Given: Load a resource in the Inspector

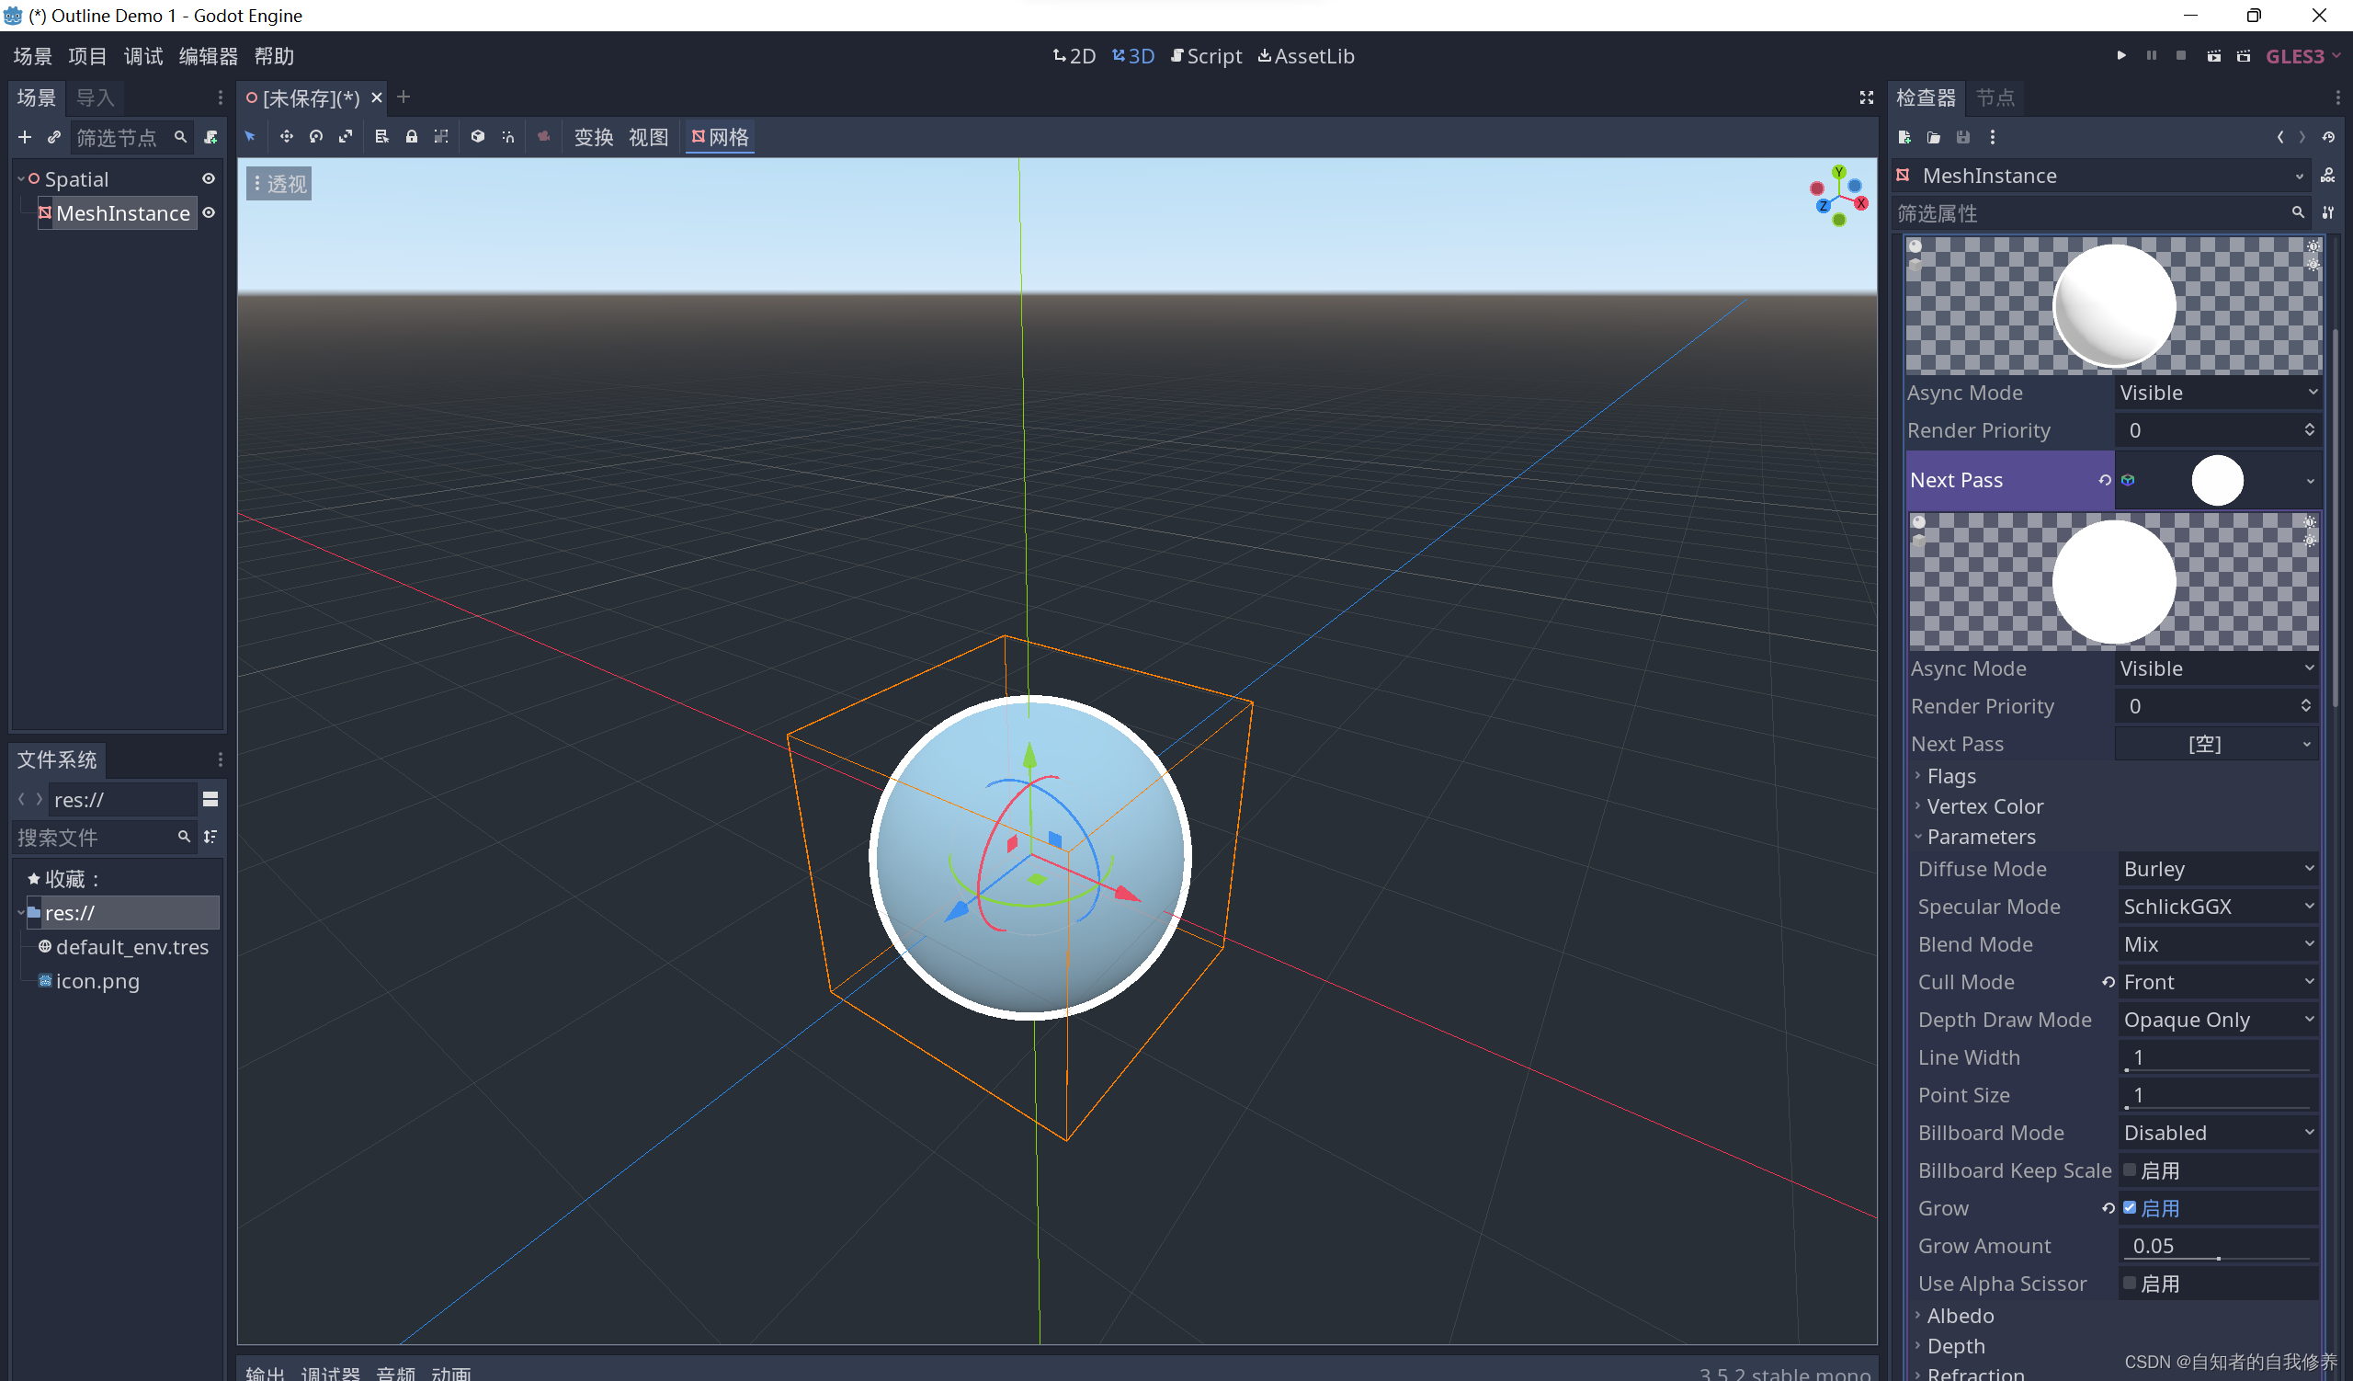Looking at the screenshot, I should [x=1935, y=136].
